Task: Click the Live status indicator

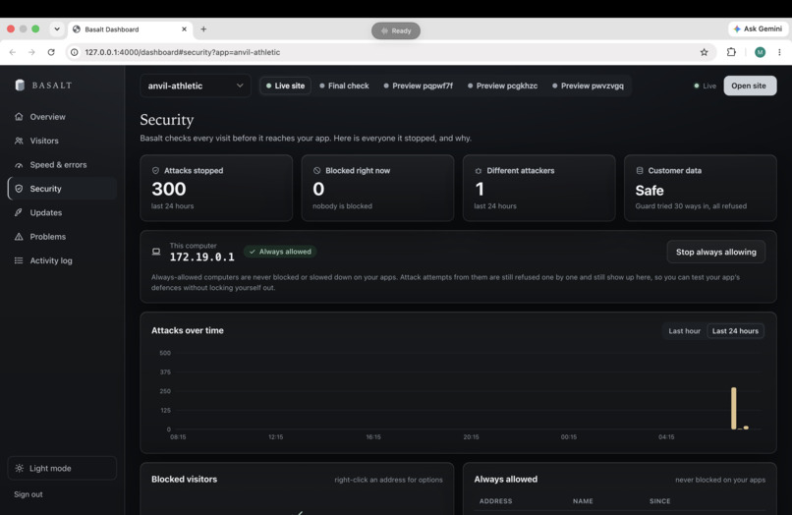Action: [706, 86]
